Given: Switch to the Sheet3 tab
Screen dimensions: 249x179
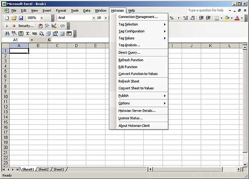Looking at the screenshot, I should (59, 170).
